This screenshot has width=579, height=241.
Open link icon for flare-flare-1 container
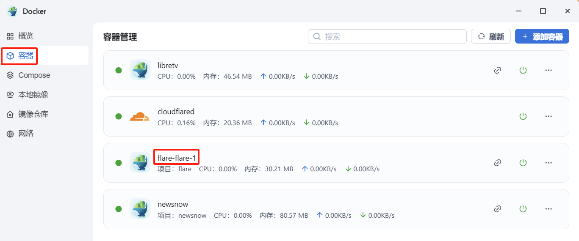click(x=498, y=163)
